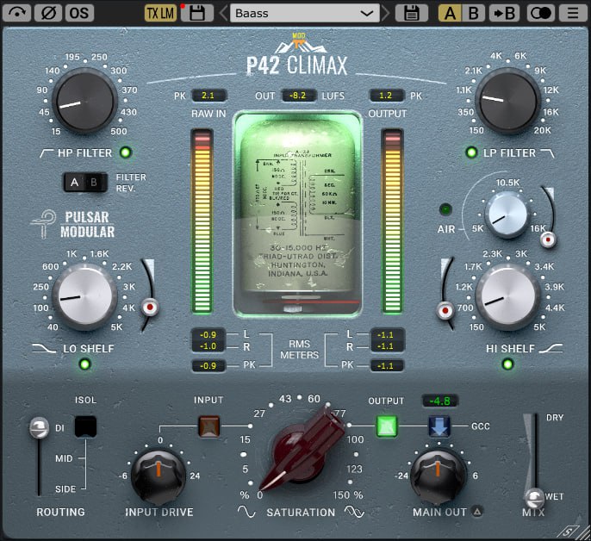Click the undo arrow icon in top toolbar
This screenshot has height=541, width=591.
(x=16, y=14)
